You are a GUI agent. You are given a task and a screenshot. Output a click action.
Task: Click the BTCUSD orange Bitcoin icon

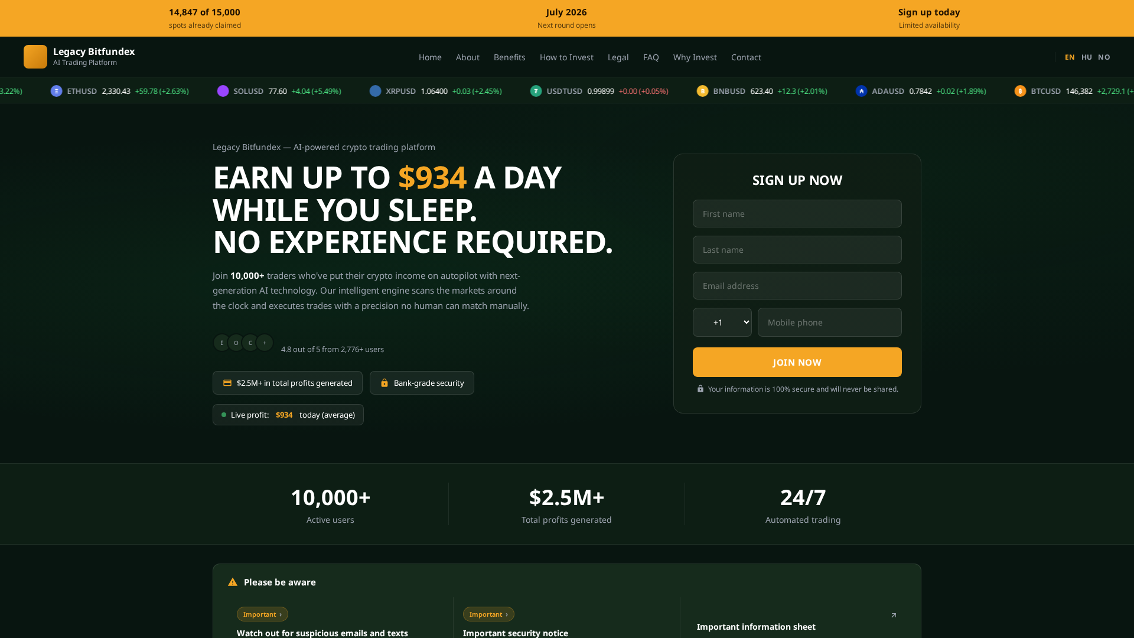click(x=1021, y=91)
